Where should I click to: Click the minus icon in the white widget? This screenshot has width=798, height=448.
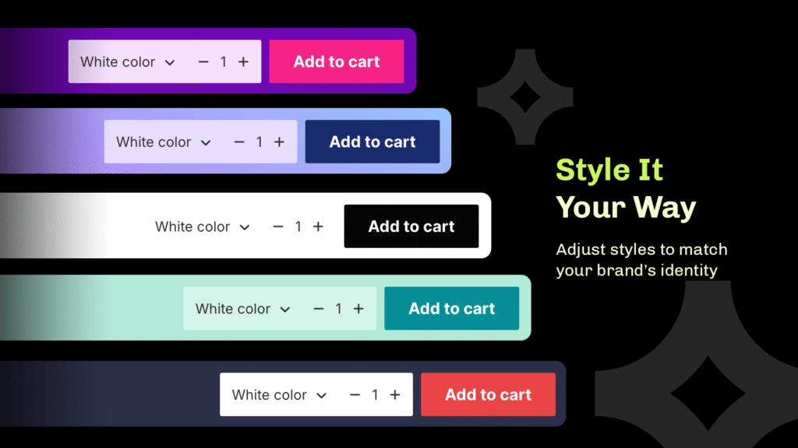[x=277, y=226]
